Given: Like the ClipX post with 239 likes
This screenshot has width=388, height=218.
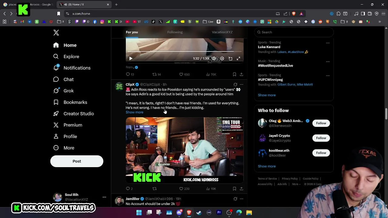Looking at the screenshot, I should coord(184,189).
